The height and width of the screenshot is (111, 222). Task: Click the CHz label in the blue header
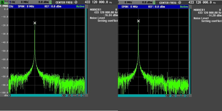coord(11,6)
